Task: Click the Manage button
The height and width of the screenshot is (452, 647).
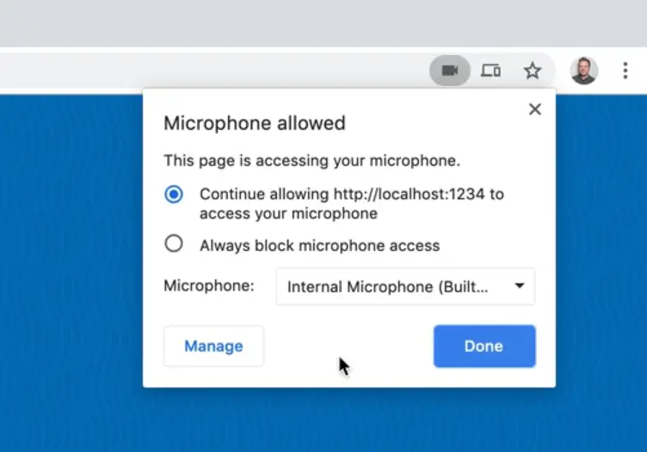Action: coord(213,346)
